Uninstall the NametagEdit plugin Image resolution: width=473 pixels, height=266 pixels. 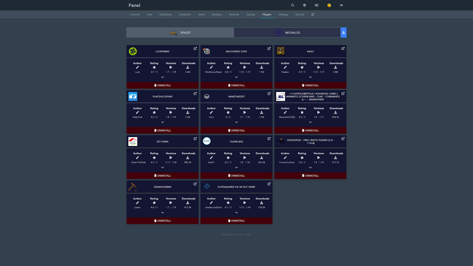point(237,130)
